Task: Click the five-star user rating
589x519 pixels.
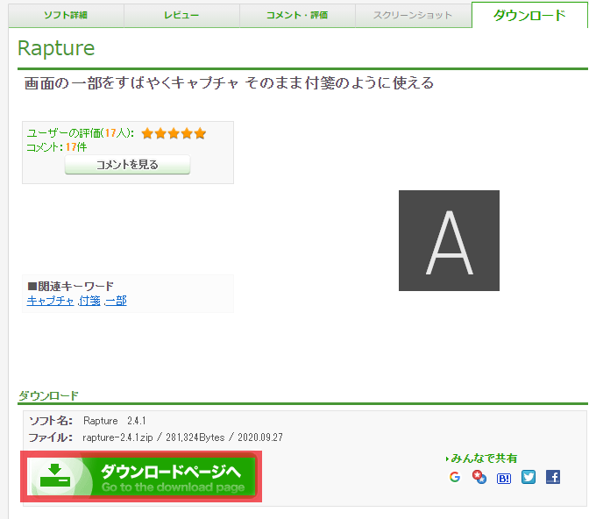Action: [x=174, y=133]
